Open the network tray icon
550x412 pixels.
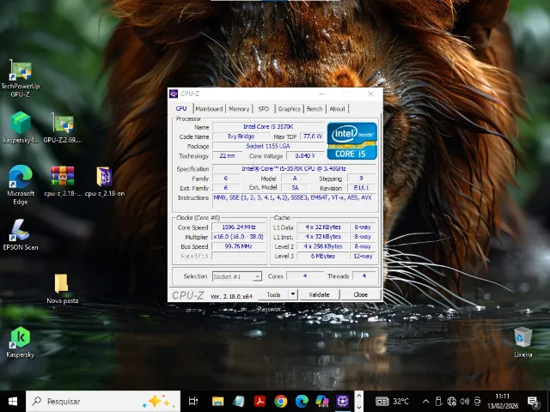452,401
